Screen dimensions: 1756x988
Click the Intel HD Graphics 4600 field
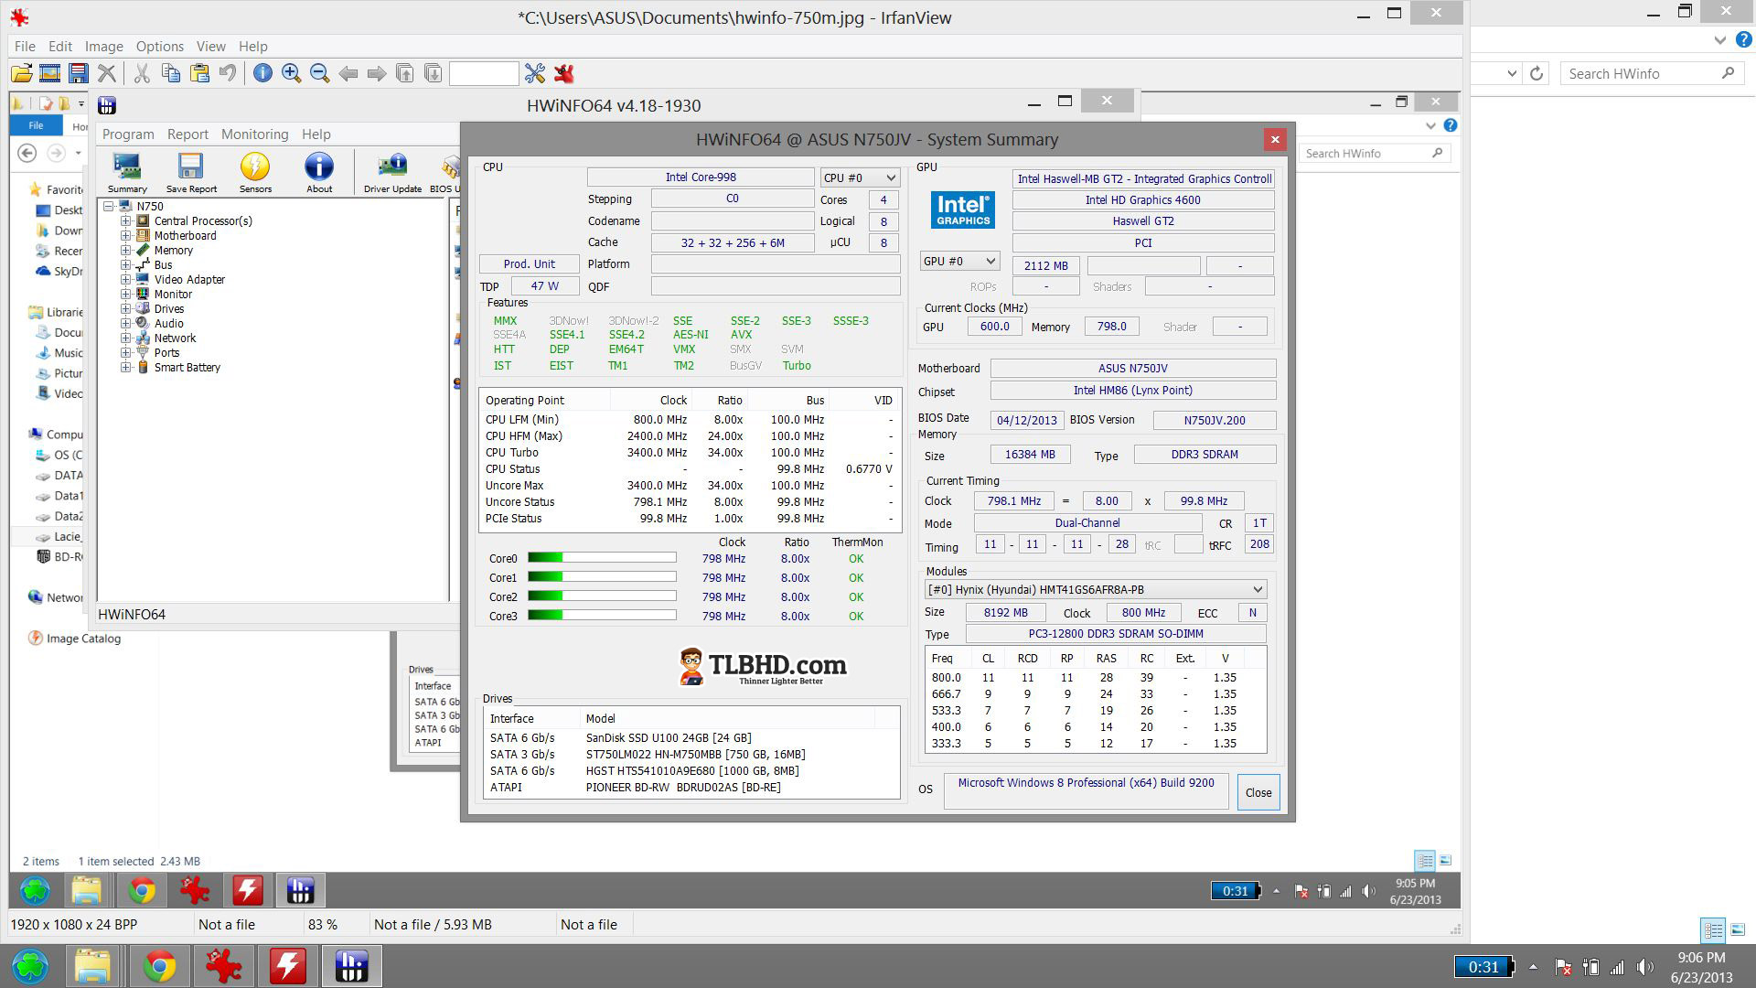[x=1142, y=200]
